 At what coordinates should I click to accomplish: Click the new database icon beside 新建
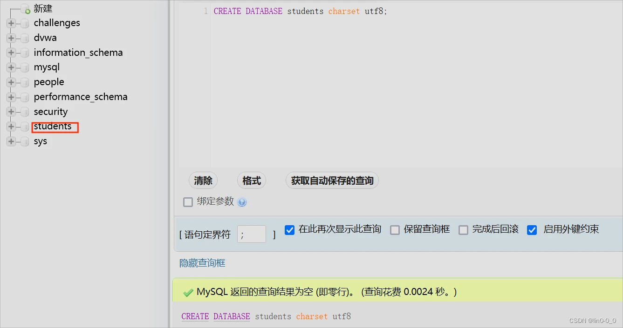click(x=25, y=9)
